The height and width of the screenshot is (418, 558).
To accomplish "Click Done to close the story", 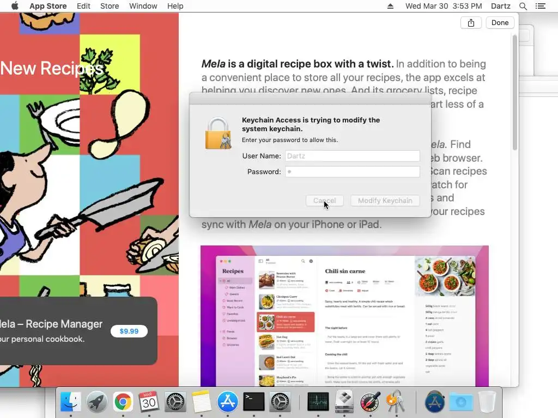I will [500, 23].
